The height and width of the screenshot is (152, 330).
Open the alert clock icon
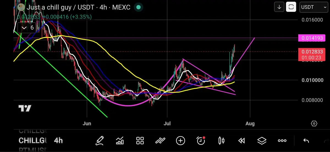(201, 141)
